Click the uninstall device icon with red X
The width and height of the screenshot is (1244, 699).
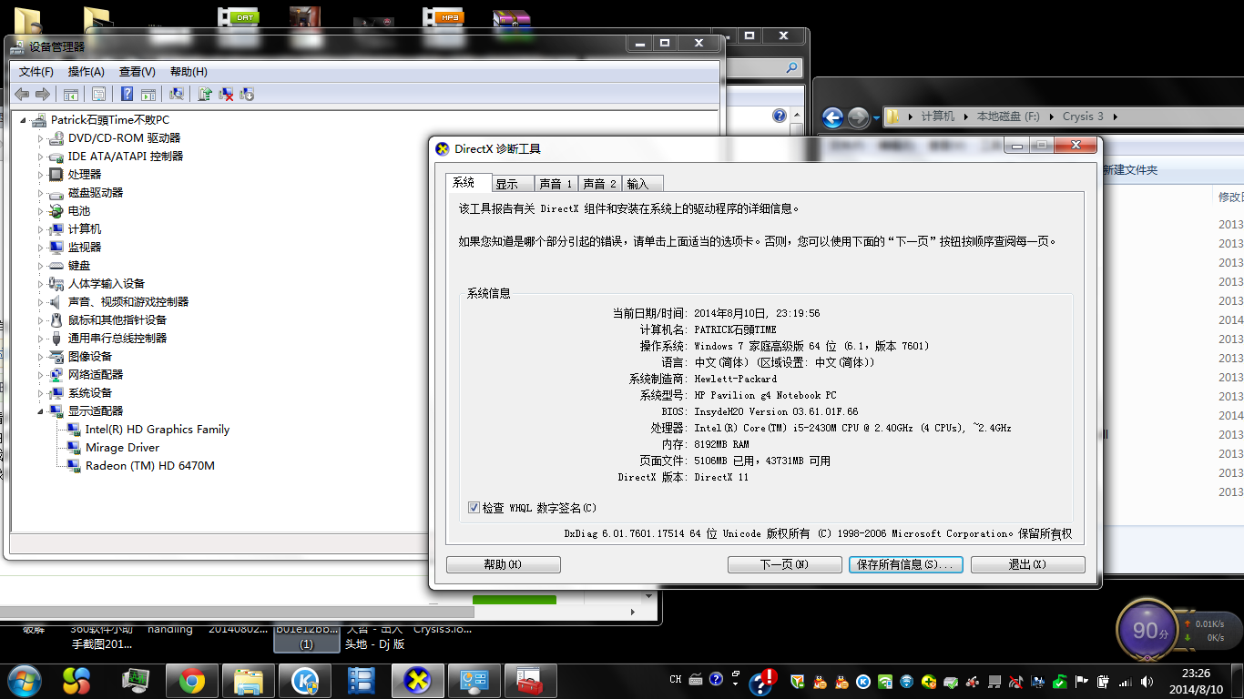coord(226,94)
